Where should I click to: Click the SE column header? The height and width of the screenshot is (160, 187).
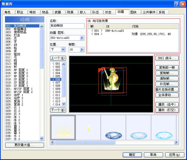coord(116,26)
